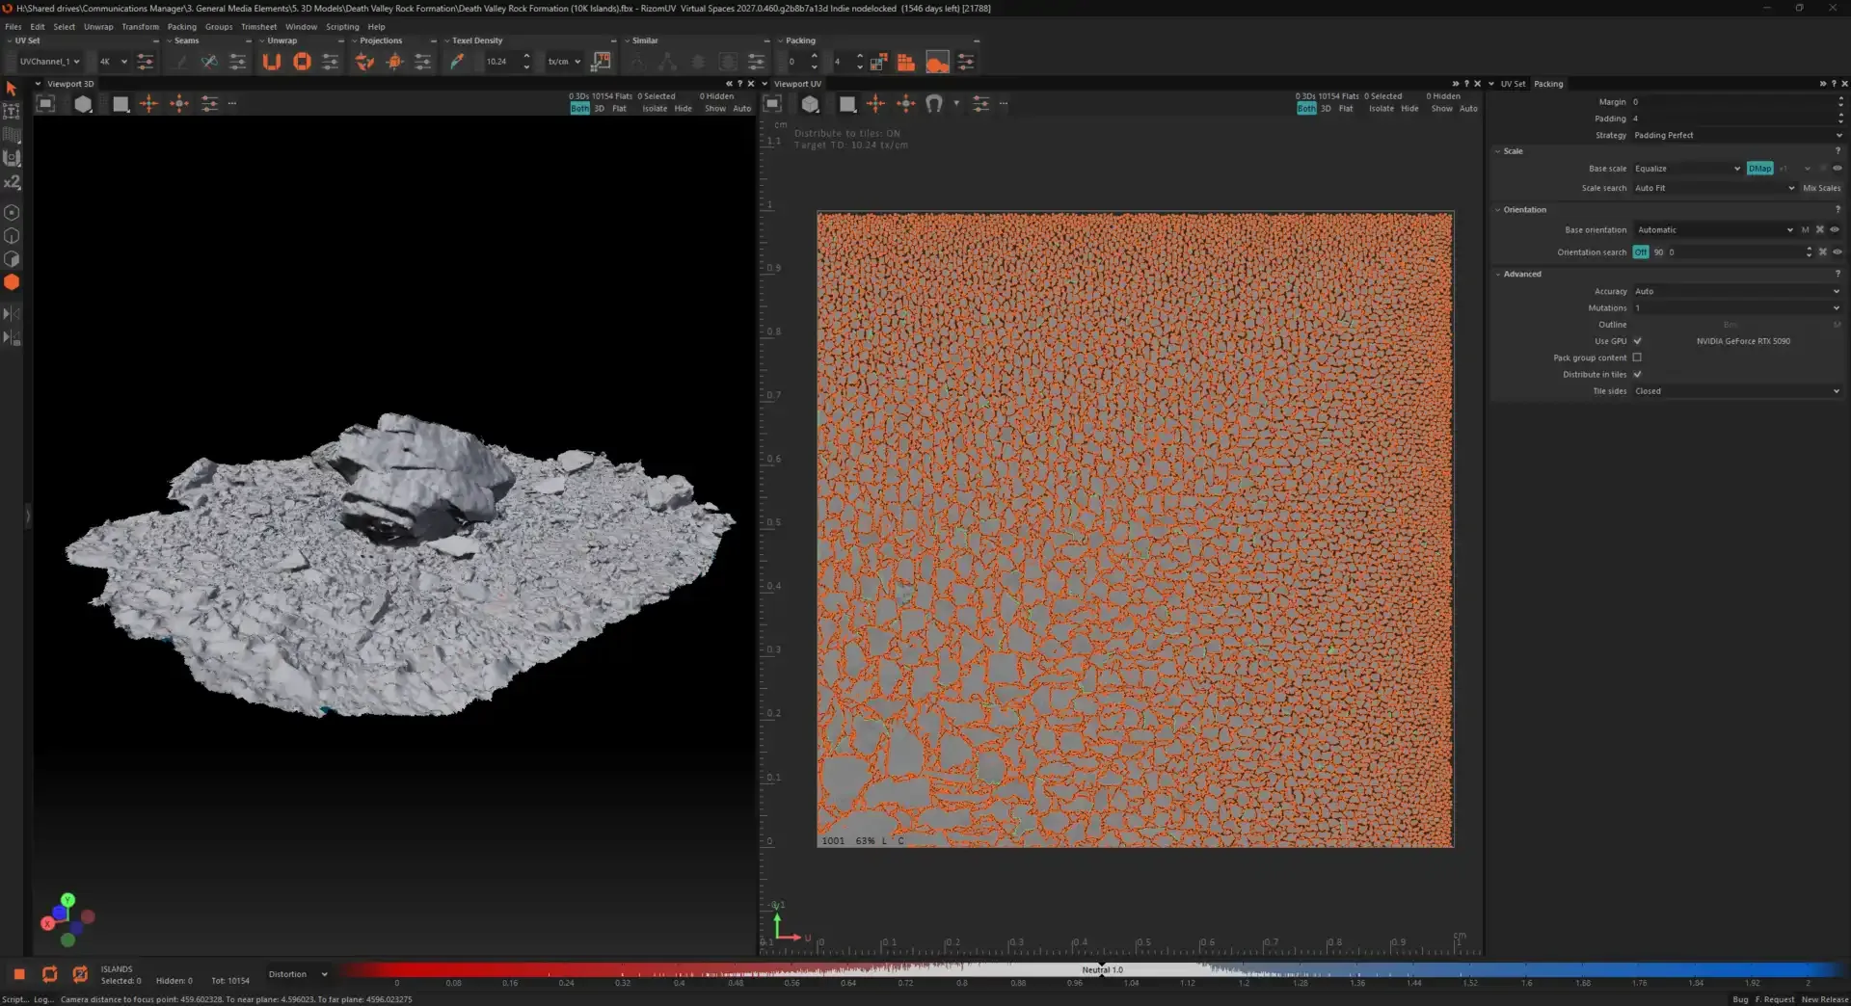This screenshot has width=1851, height=1006.
Task: Click the set texel density TD icon
Action: (601, 62)
